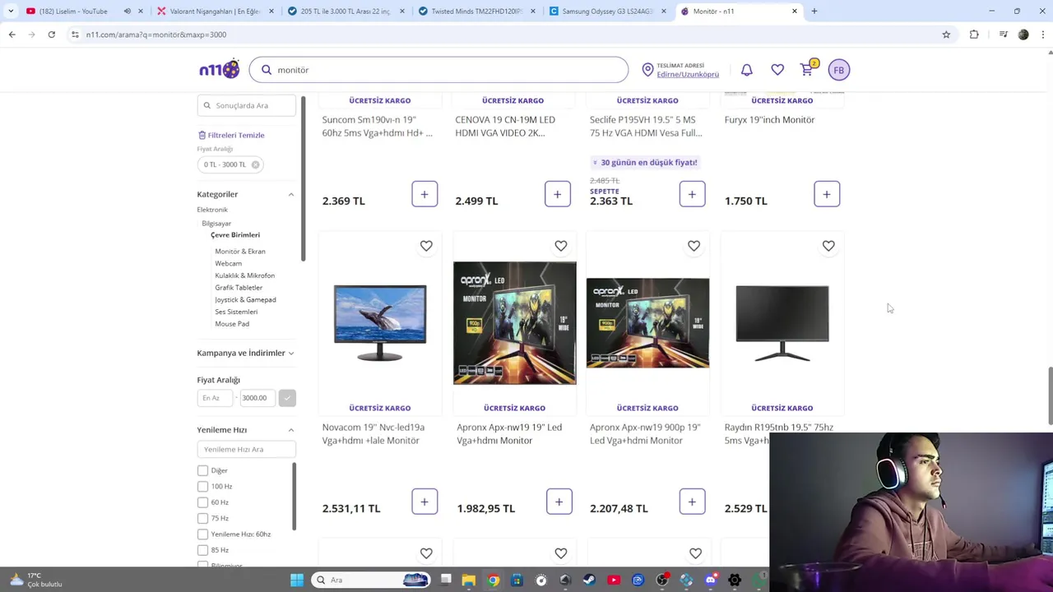Add CENOVA 19 CN-19M monitor to cart
Image resolution: width=1053 pixels, height=592 pixels.
pyautogui.click(x=558, y=195)
